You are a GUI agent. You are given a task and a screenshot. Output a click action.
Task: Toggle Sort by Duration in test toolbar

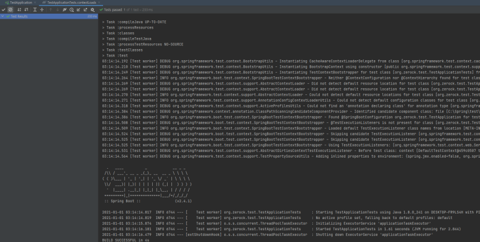tap(26, 10)
